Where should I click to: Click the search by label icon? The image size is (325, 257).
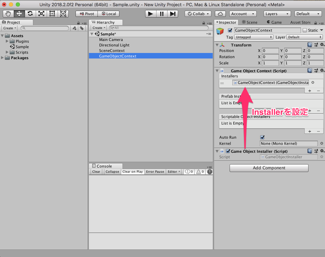tap(82, 28)
